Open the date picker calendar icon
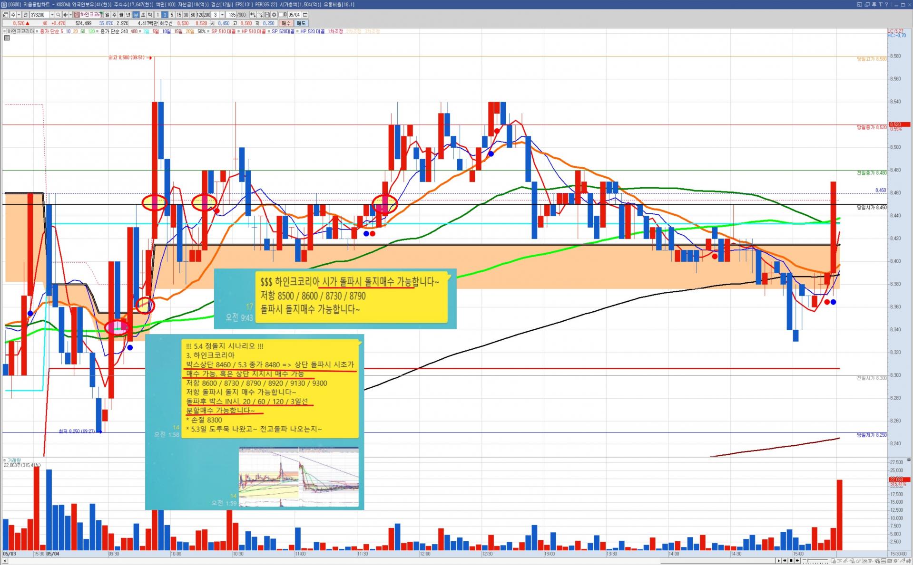This screenshot has width=913, height=565. [x=305, y=15]
